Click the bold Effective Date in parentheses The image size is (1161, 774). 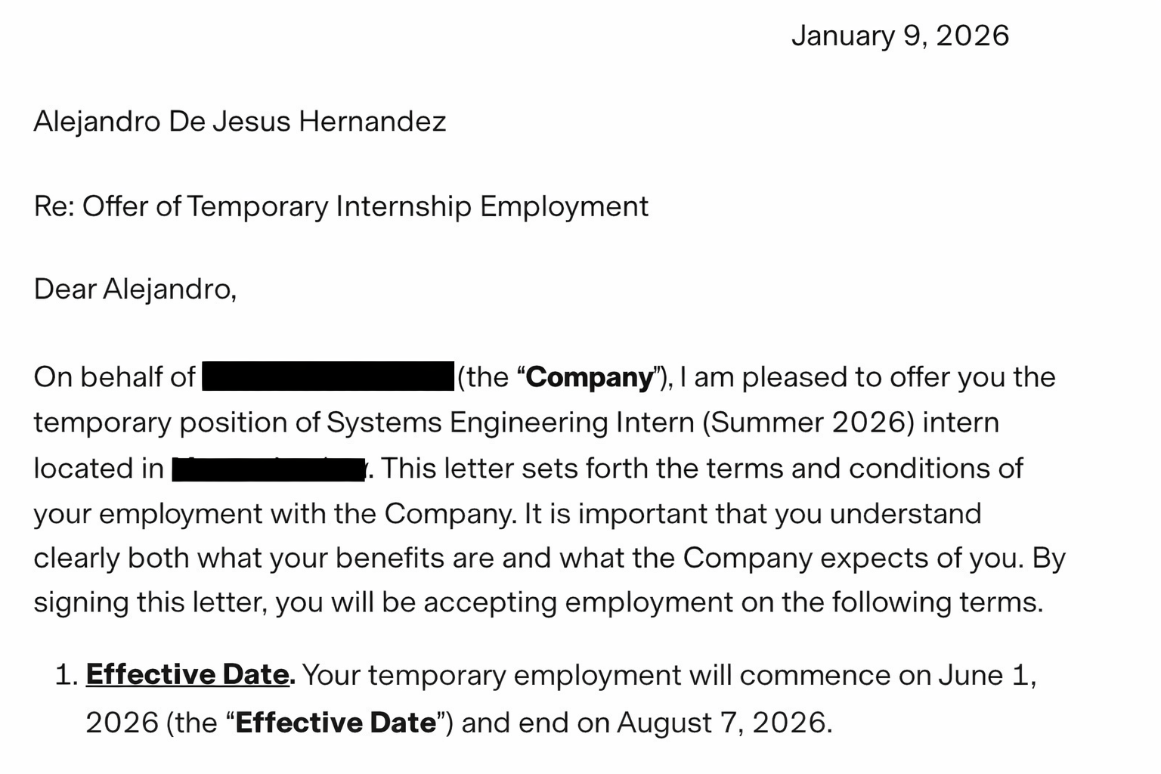pyautogui.click(x=336, y=723)
